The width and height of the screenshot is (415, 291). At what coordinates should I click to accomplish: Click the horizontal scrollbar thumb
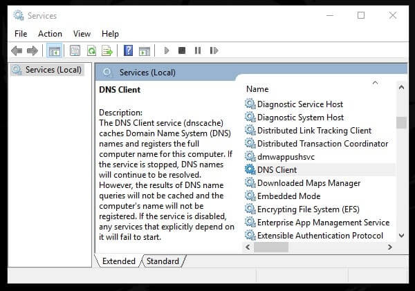click(271, 247)
